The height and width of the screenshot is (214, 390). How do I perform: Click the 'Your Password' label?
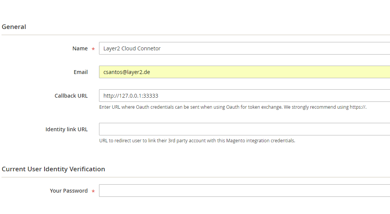click(69, 191)
